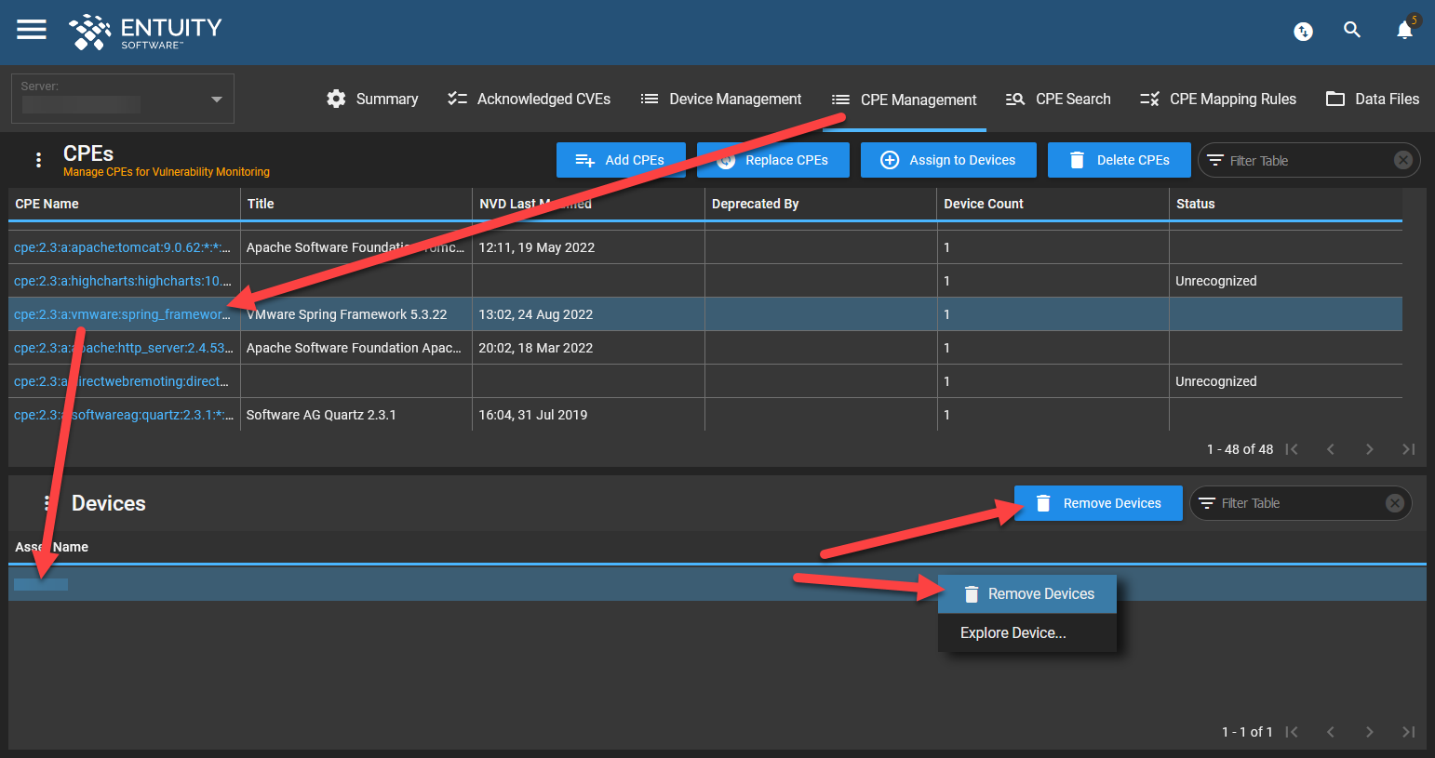Open the notifications bell
This screenshot has width=1435, height=758.
click(x=1405, y=30)
